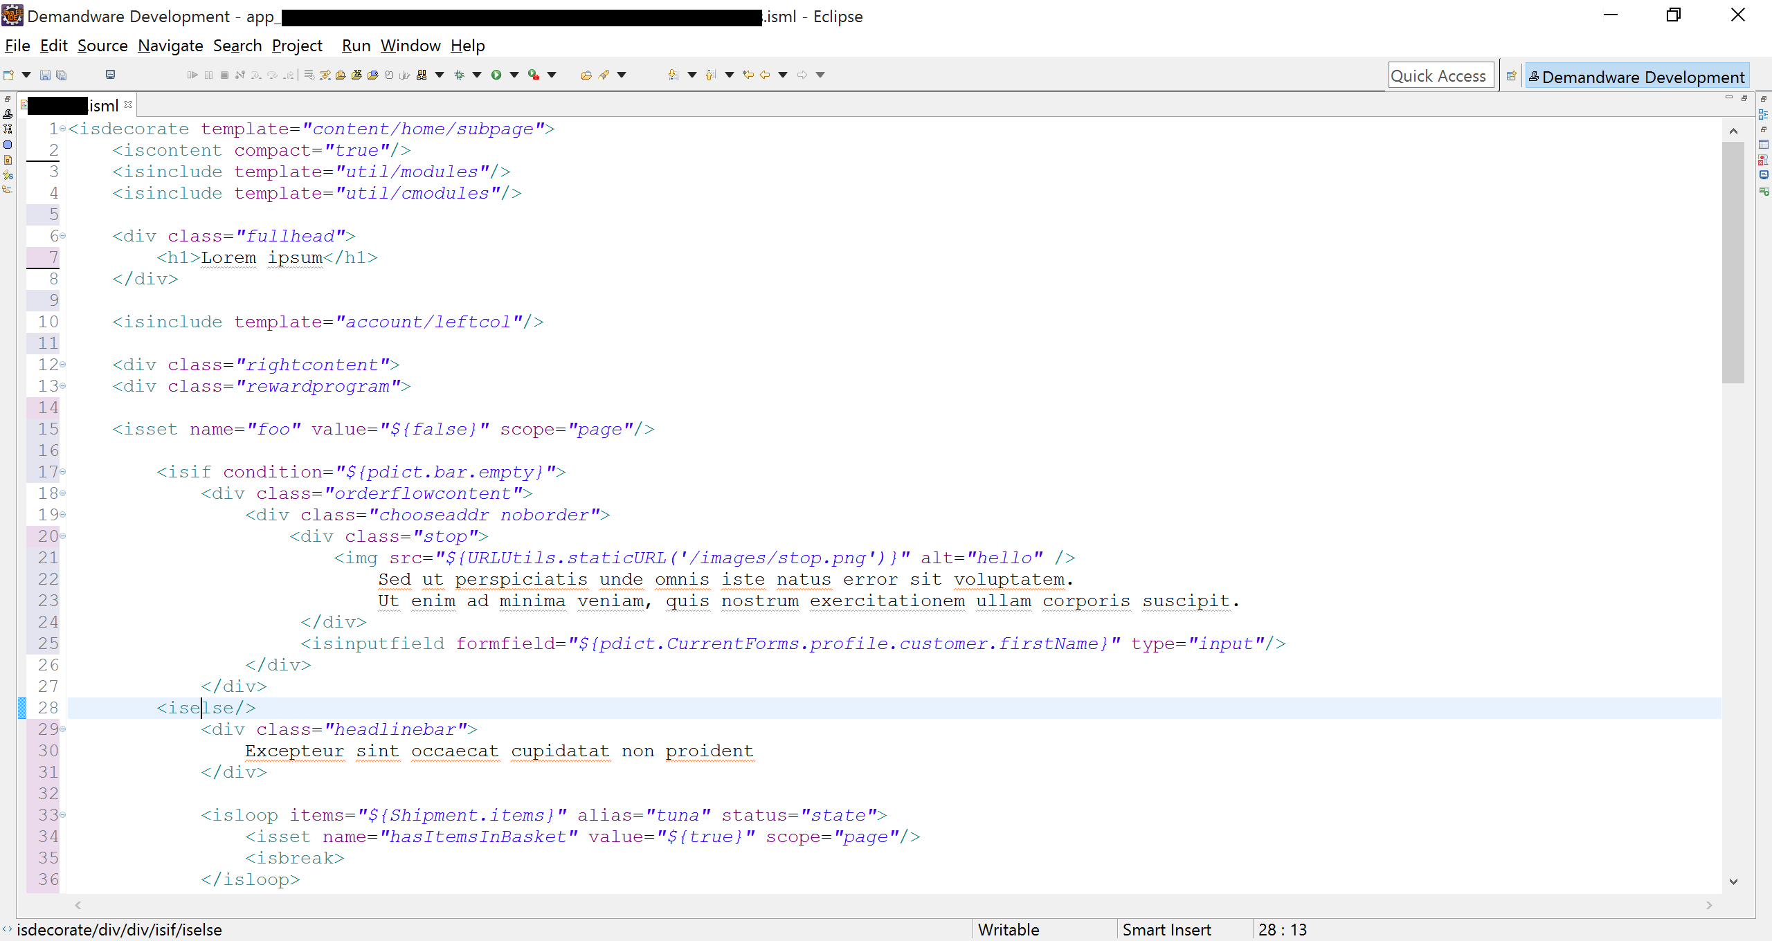Open the Debug dropdown arrow

(x=477, y=75)
